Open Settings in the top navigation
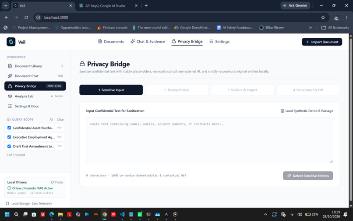 tap(219, 42)
